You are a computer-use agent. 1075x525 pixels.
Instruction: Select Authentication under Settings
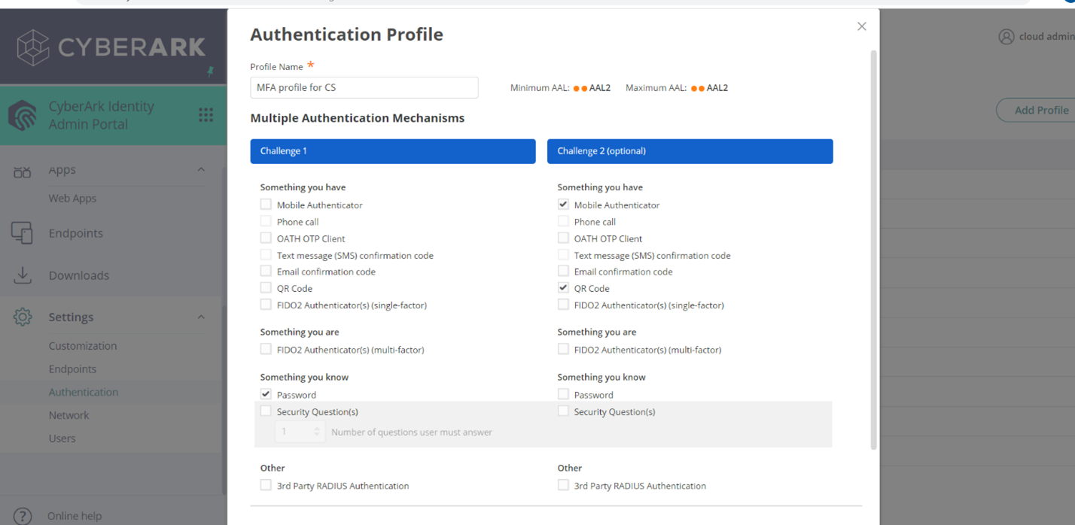click(84, 392)
